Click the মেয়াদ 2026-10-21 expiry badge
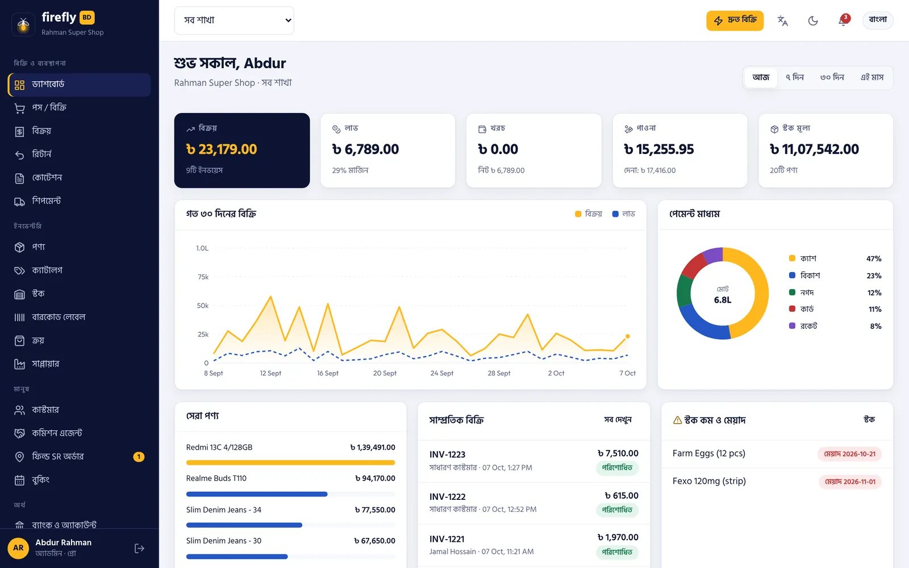The height and width of the screenshot is (568, 909). click(849, 454)
